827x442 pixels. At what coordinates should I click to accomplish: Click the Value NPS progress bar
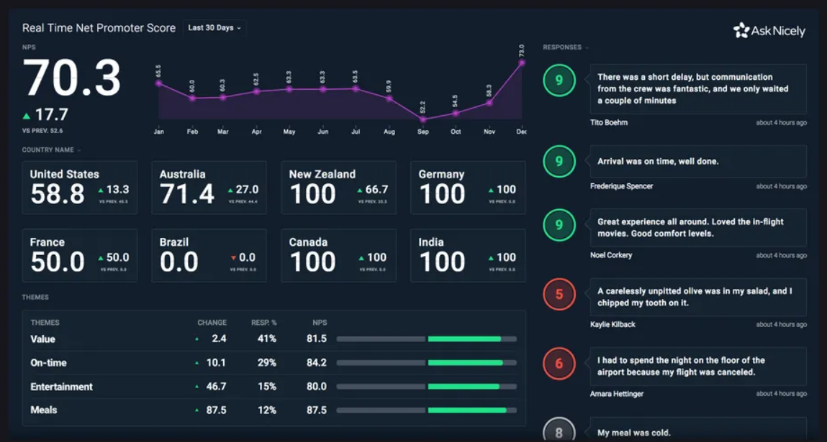tap(427, 339)
